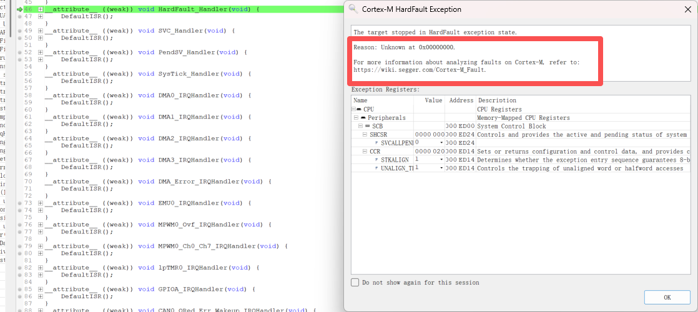Open the STKALIGN value dropdown
The image size is (698, 312).
click(441, 160)
